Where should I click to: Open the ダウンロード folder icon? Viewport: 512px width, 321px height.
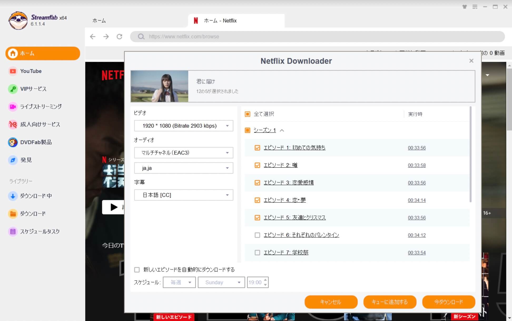13,214
